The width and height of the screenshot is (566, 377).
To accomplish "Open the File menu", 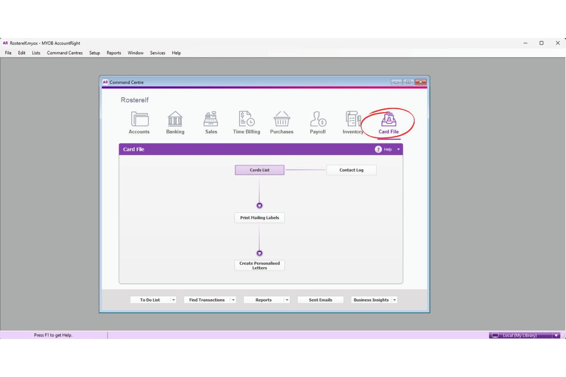I will click(8, 53).
